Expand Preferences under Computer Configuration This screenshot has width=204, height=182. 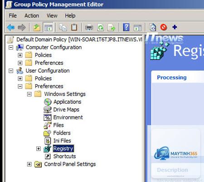pyautogui.click(x=20, y=63)
